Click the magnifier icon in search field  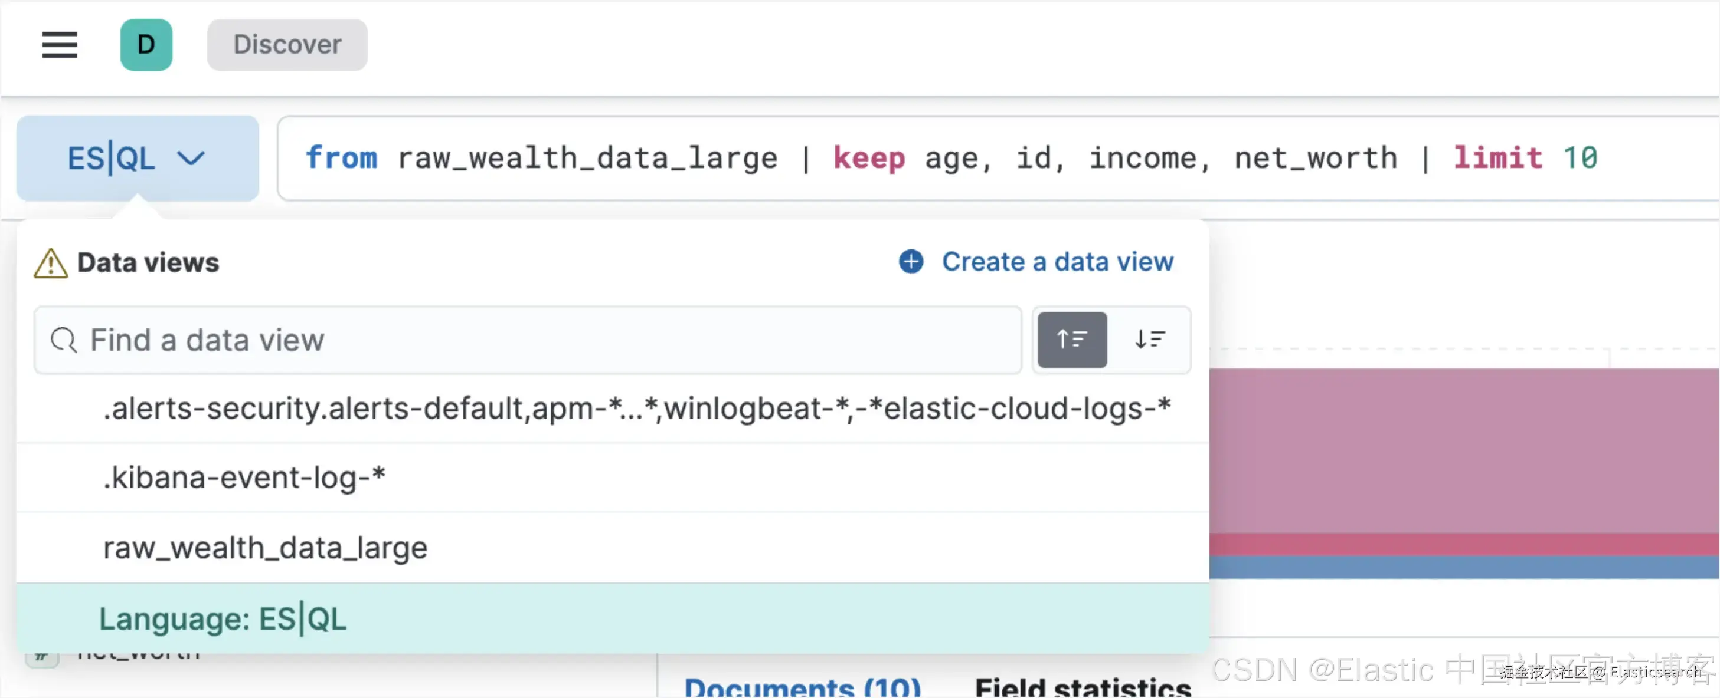click(x=64, y=340)
